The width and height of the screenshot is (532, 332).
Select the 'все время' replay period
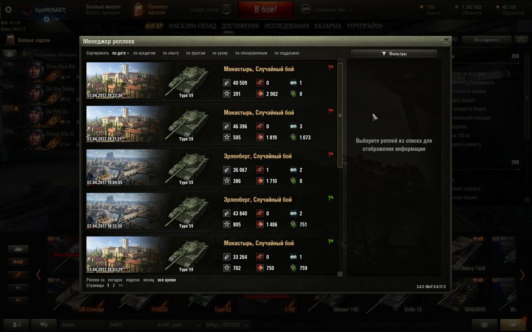[167, 280]
